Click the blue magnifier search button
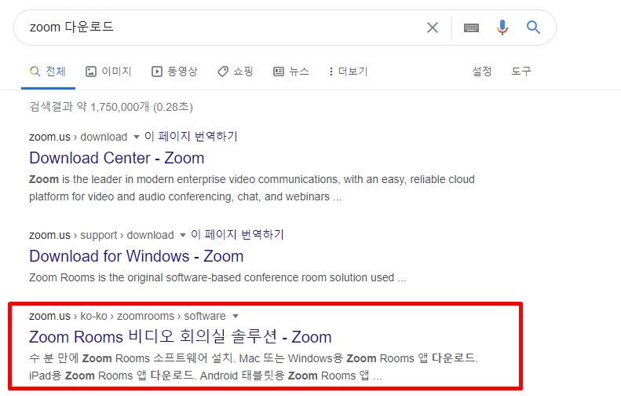This screenshot has height=396, width=621. pos(533,27)
